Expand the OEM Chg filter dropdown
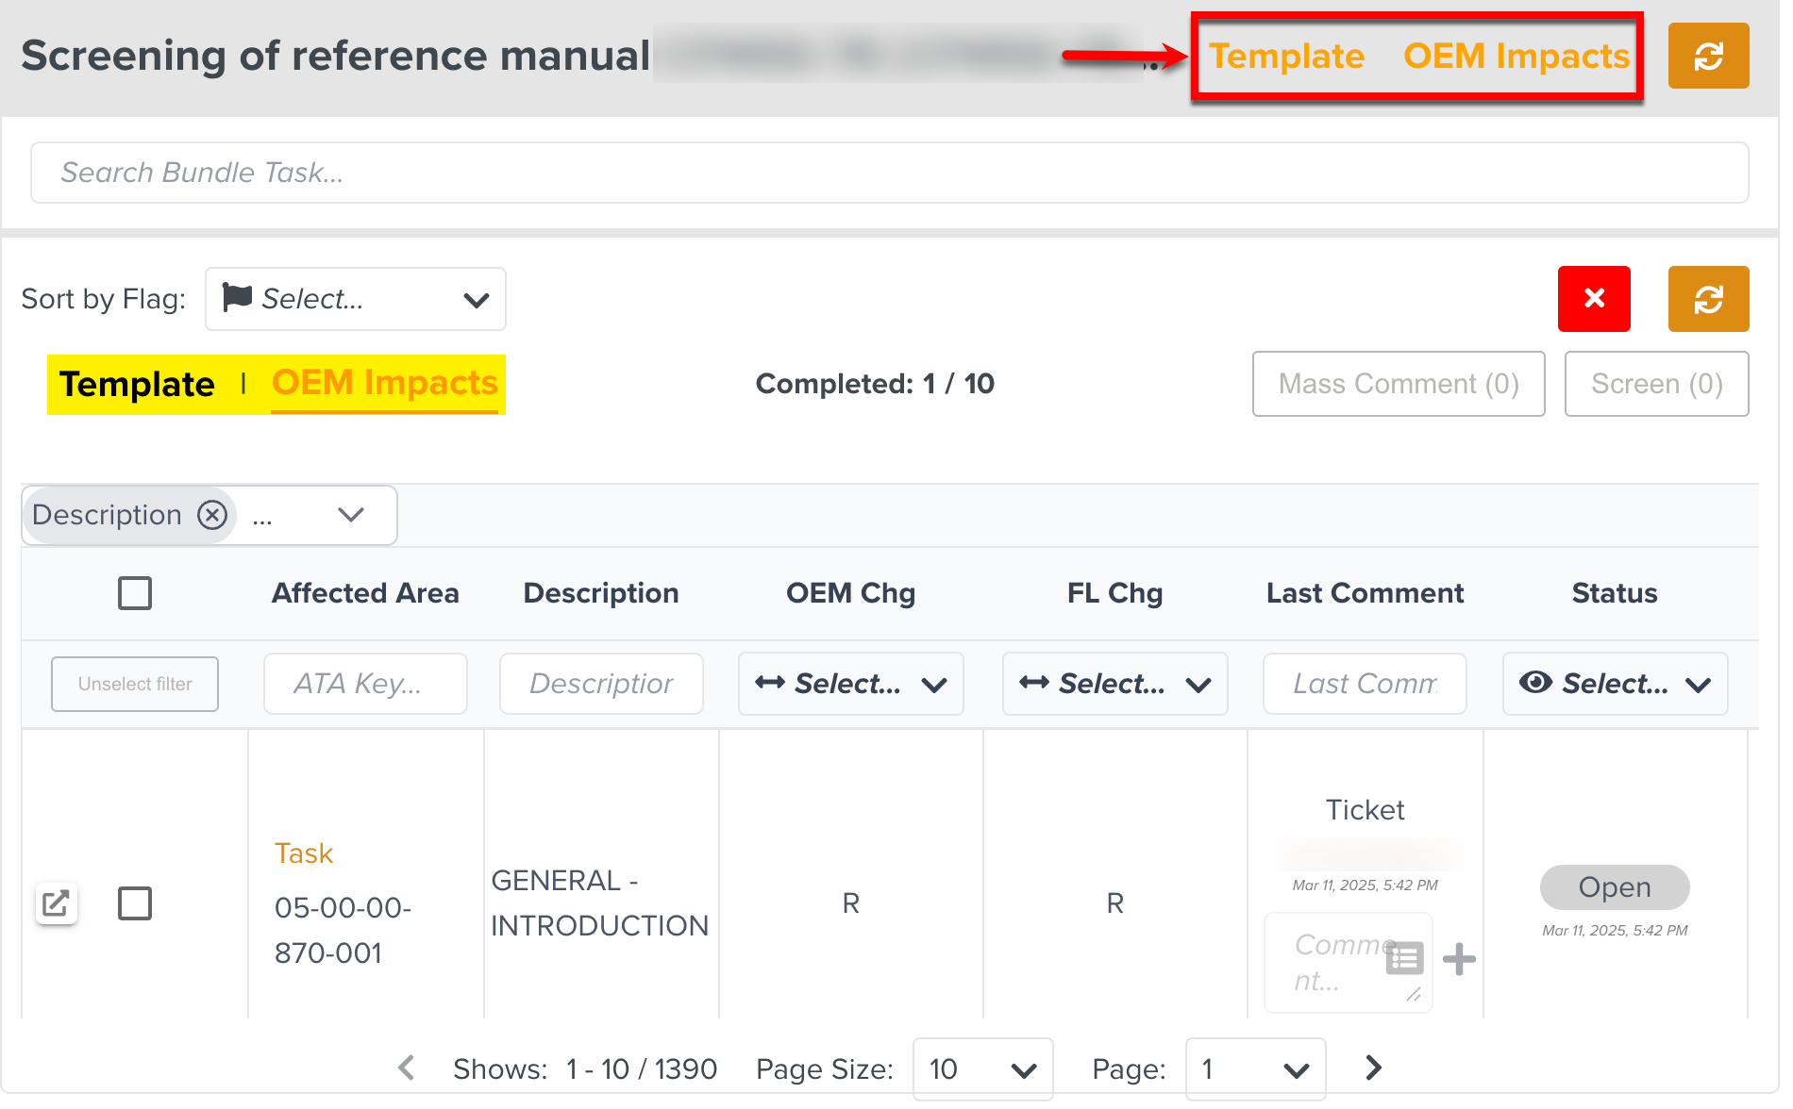 (x=850, y=684)
